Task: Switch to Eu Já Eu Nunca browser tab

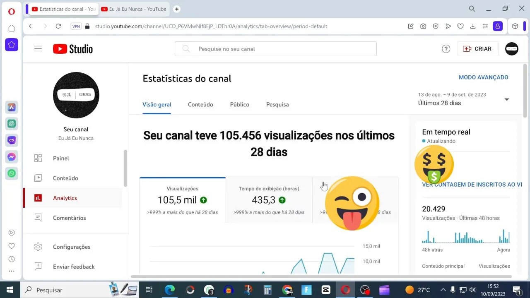Action: [x=134, y=9]
